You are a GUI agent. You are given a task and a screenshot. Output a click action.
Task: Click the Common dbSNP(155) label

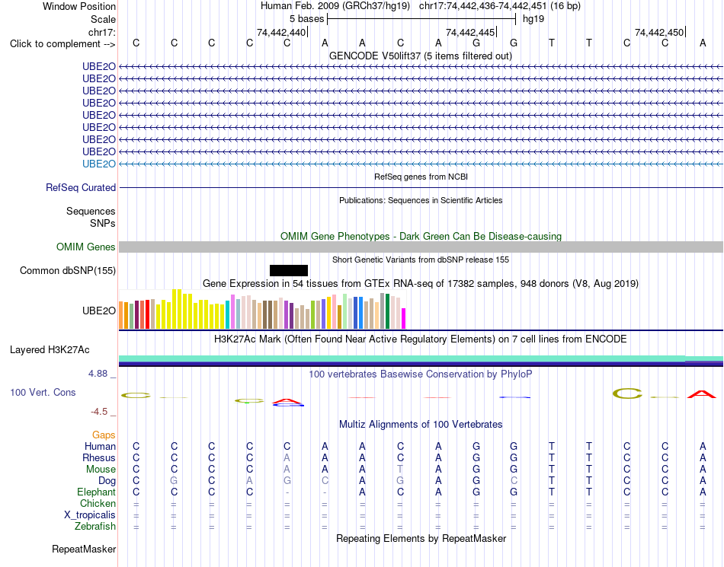[x=67, y=271]
